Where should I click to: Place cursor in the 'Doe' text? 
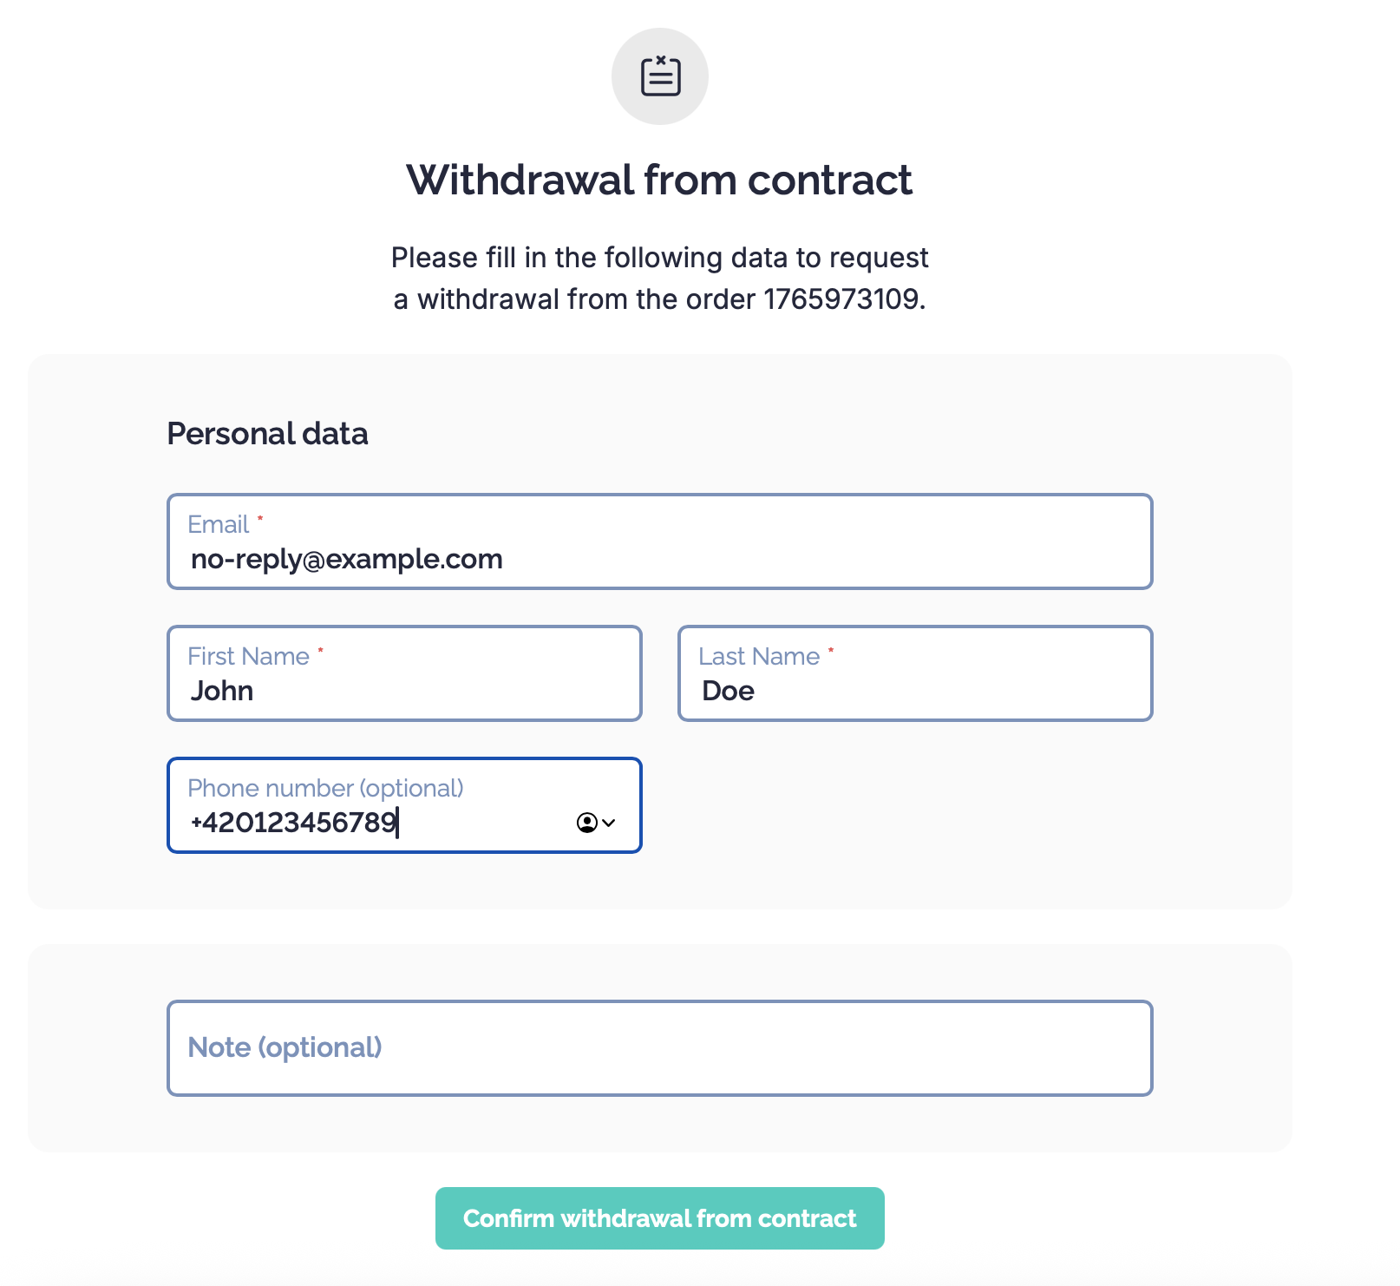(728, 691)
